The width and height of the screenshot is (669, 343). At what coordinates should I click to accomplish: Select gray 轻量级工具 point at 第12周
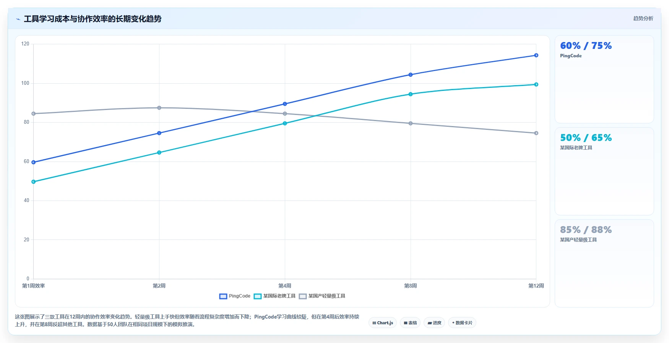coord(536,133)
